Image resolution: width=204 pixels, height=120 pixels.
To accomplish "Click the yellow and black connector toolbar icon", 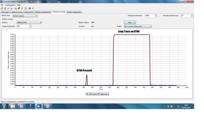I will point(19,9).
